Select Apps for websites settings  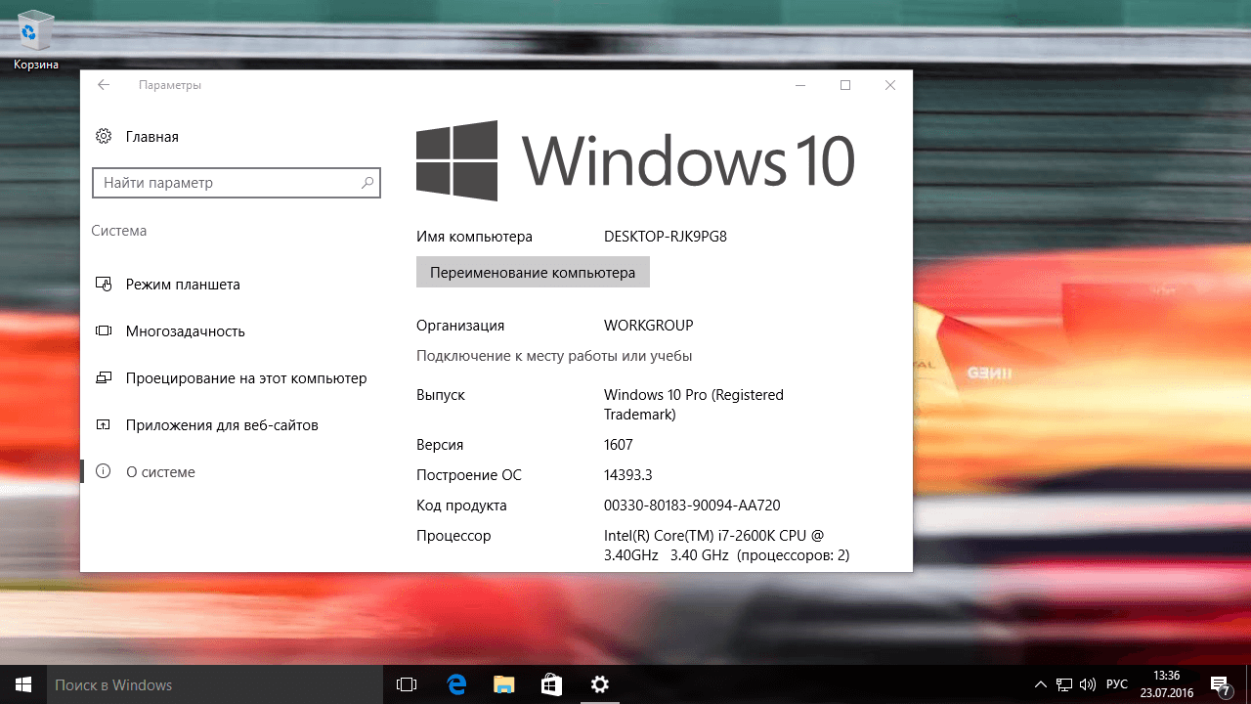pos(104,424)
